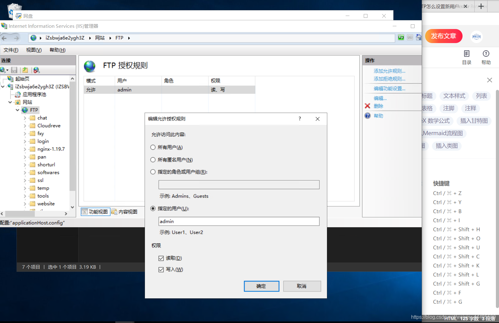
Task: Click the 添加允许规则 link
Action: [389, 71]
